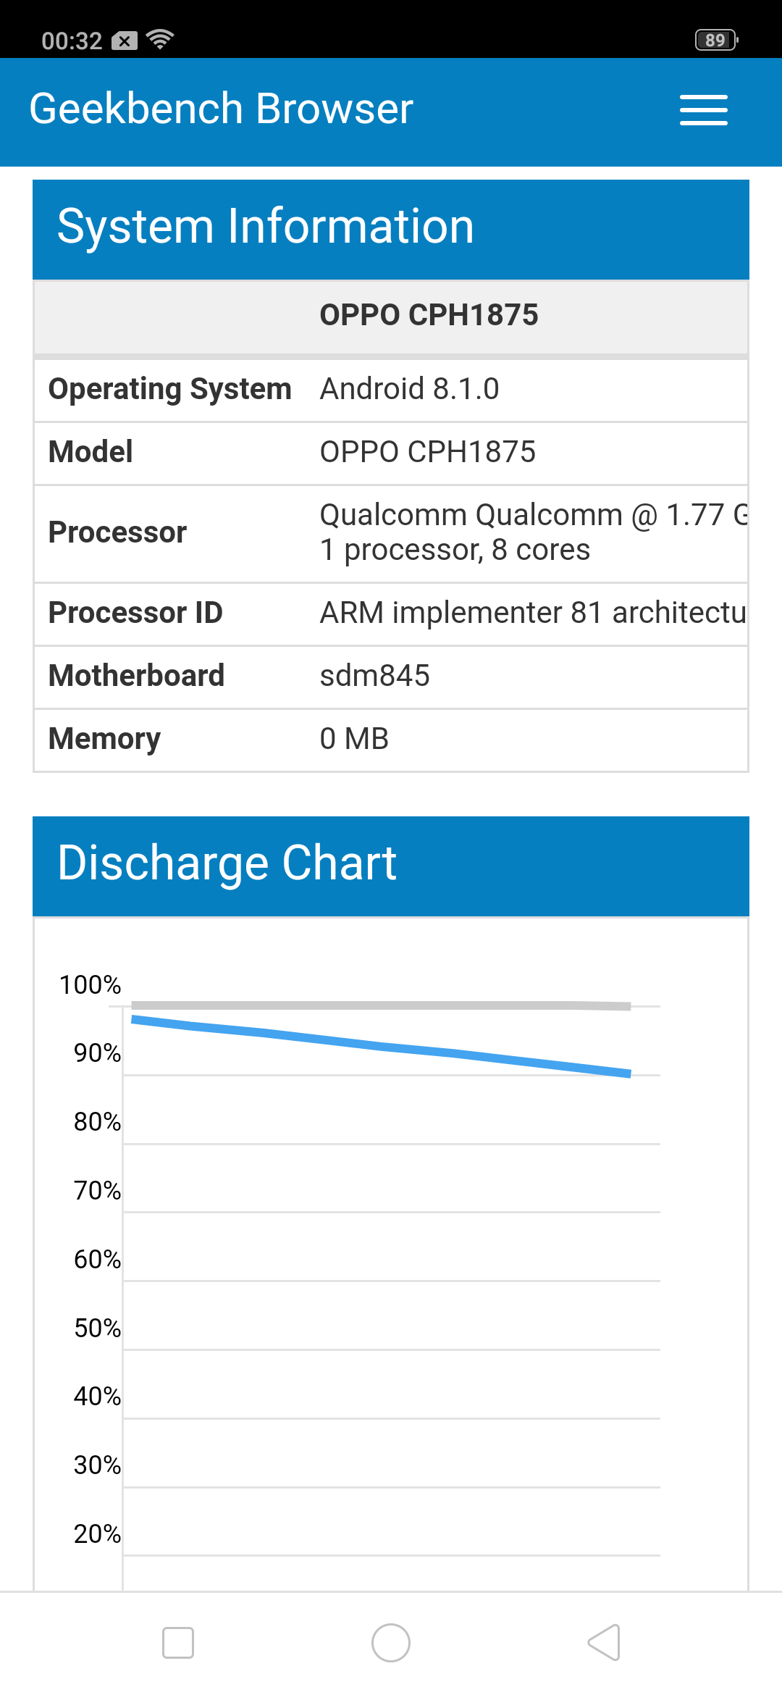Tap the Android back navigation button

point(605,1642)
